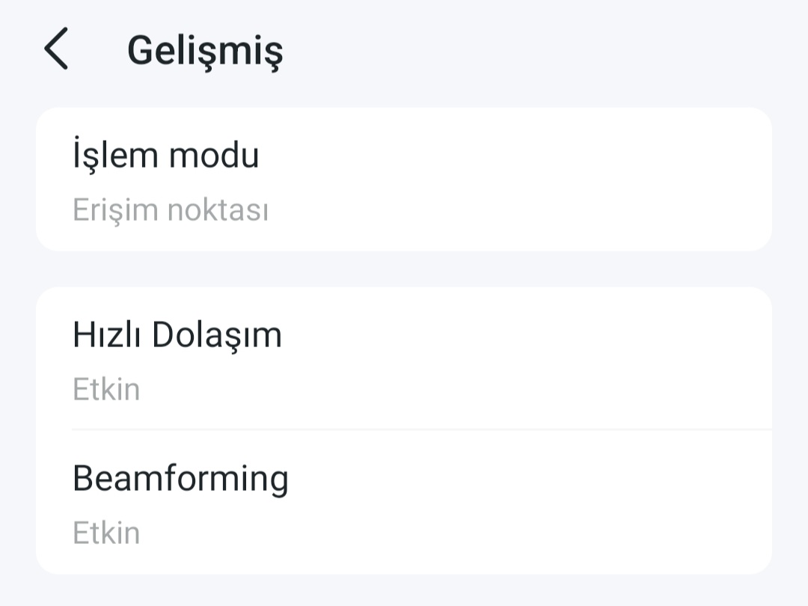Click the Beamforming label

point(180,479)
